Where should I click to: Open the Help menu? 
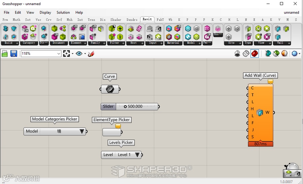(79, 12)
